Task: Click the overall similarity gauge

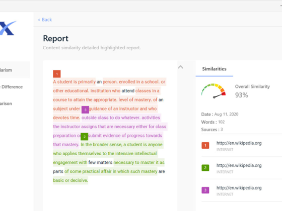Action: [214, 91]
